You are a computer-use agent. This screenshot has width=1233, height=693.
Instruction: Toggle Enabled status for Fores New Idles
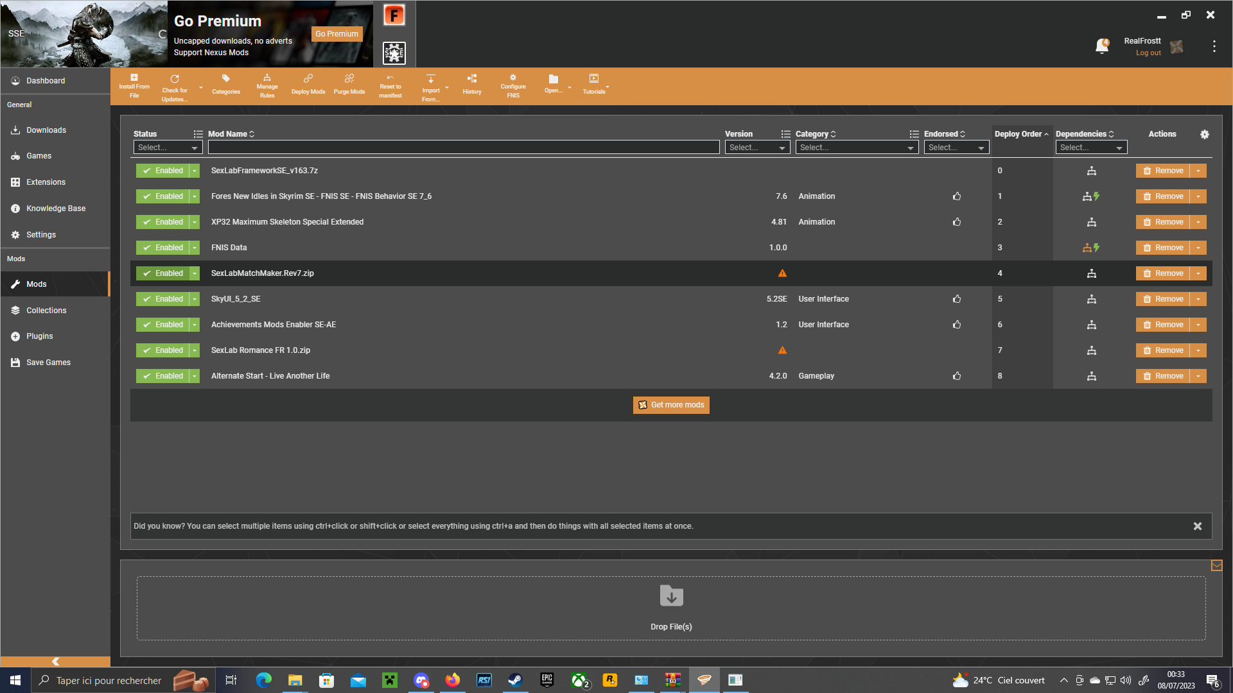(162, 196)
